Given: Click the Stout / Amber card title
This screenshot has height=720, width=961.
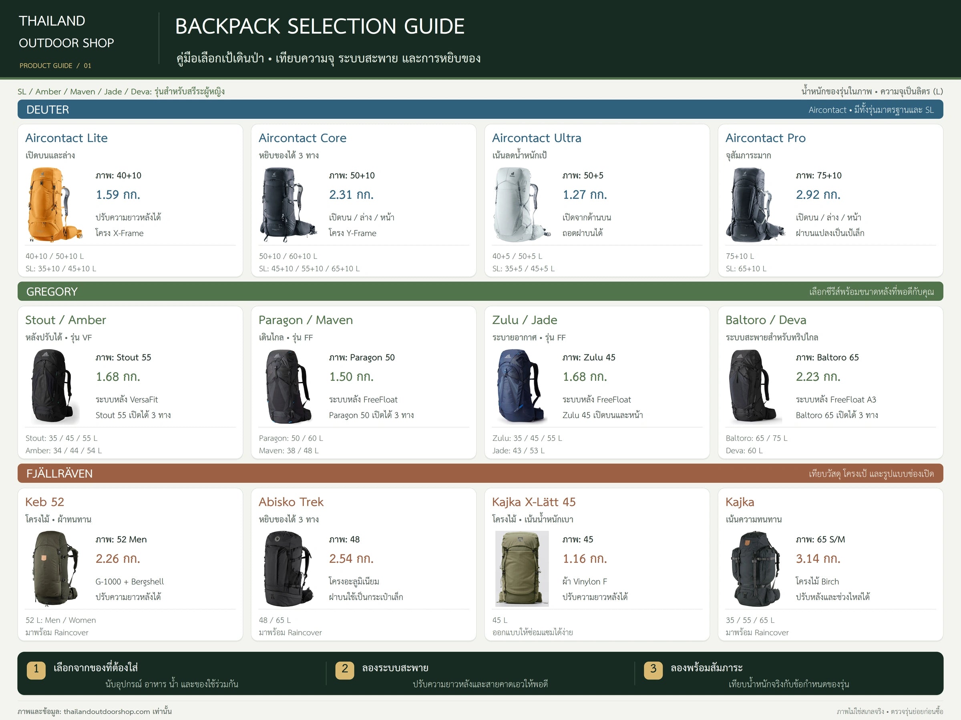Looking at the screenshot, I should tap(66, 320).
